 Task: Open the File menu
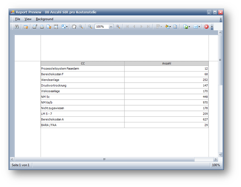coord(18,19)
